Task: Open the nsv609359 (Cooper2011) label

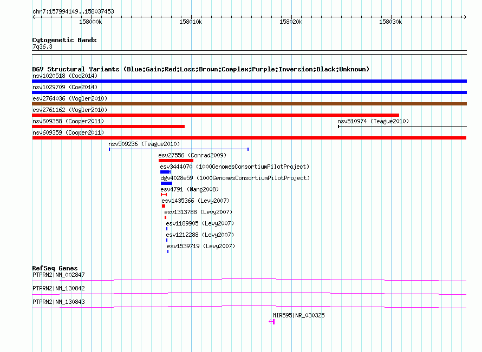Action: (68, 132)
